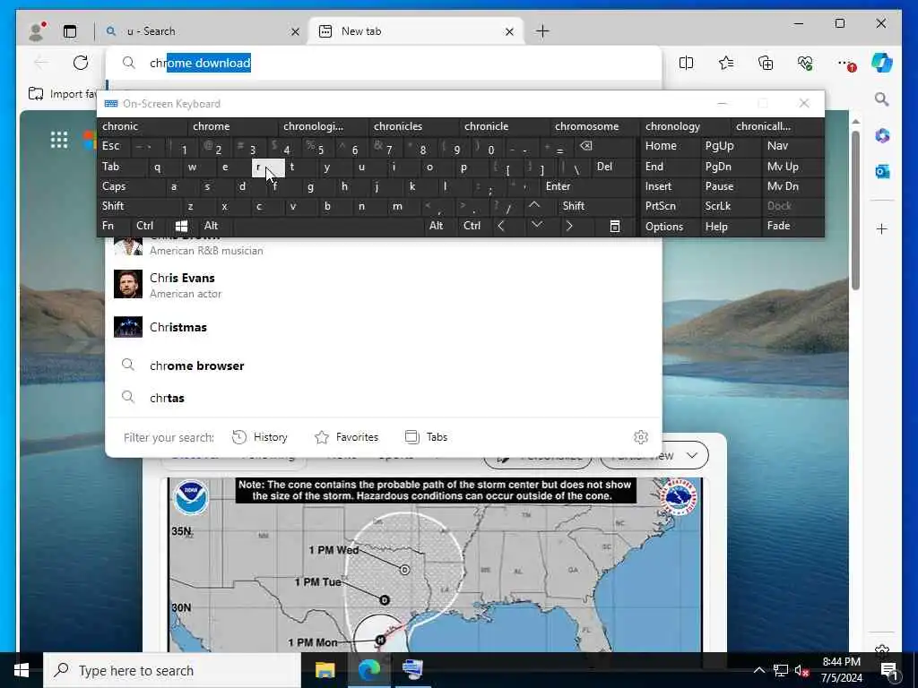The image size is (918, 688).
Task: Filter search by Favorites
Action: [x=347, y=437]
